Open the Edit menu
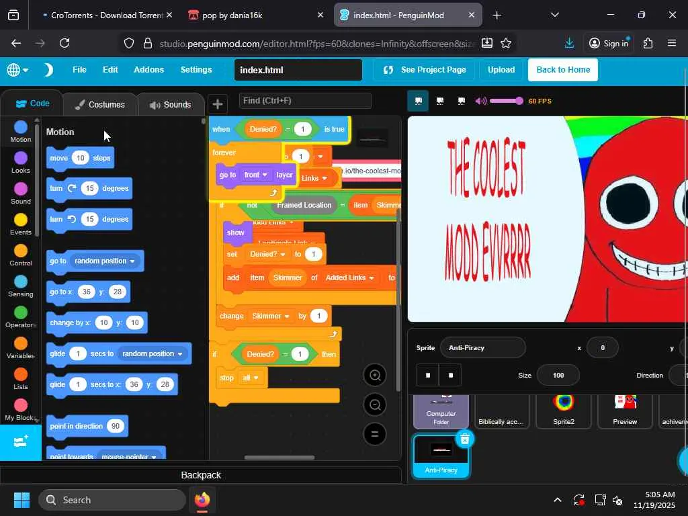This screenshot has width=688, height=516. coord(110,70)
